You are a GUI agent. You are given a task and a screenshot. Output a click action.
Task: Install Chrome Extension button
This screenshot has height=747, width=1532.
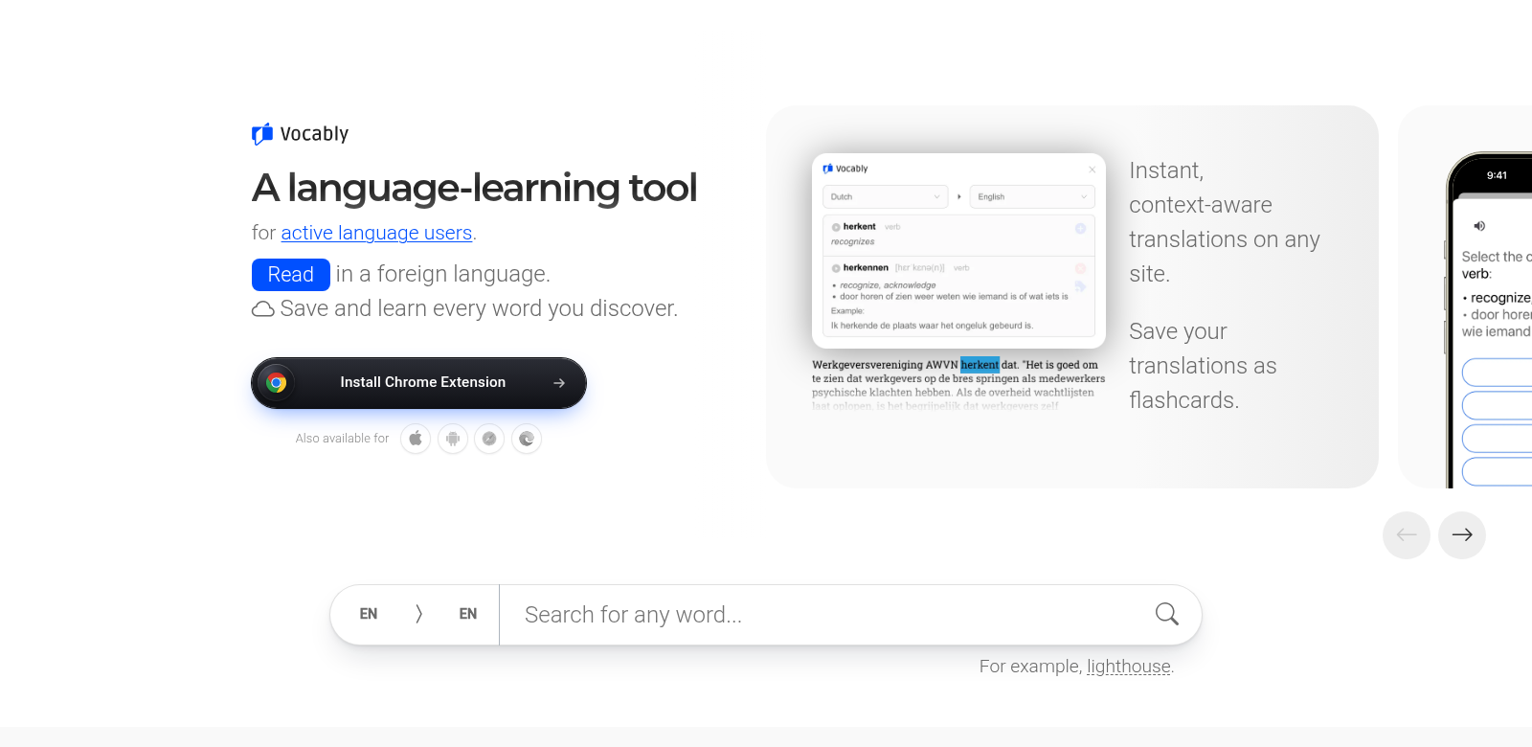[418, 383]
